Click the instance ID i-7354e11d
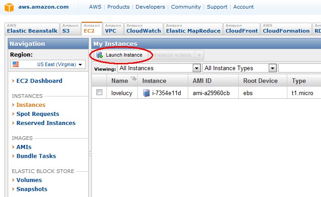Image resolution: width=321 pixels, height=197 pixels. [166, 93]
